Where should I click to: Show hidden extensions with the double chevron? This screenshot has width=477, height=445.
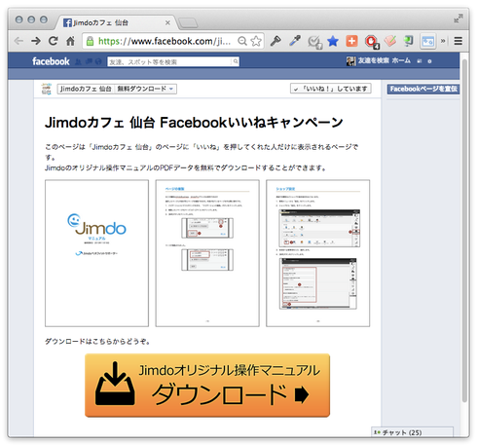[x=443, y=41]
